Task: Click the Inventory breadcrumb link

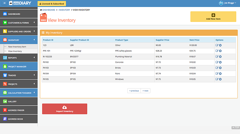Action: 64,10
